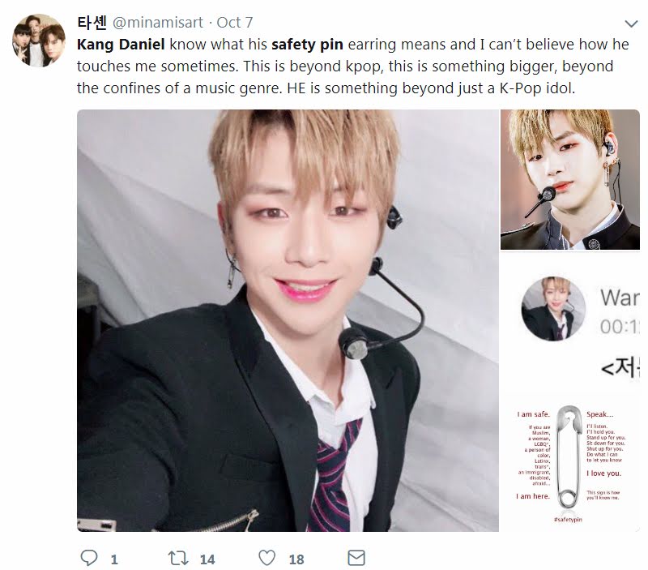The image size is (648, 570).
Task: Open direct message envelope icon
Action: (356, 558)
